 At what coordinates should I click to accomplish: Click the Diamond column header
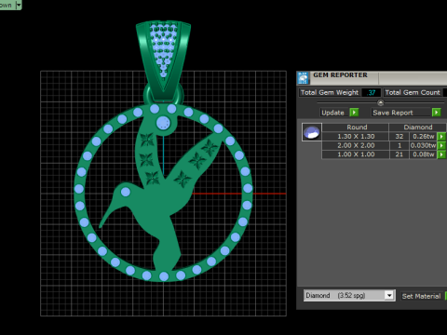(x=418, y=127)
